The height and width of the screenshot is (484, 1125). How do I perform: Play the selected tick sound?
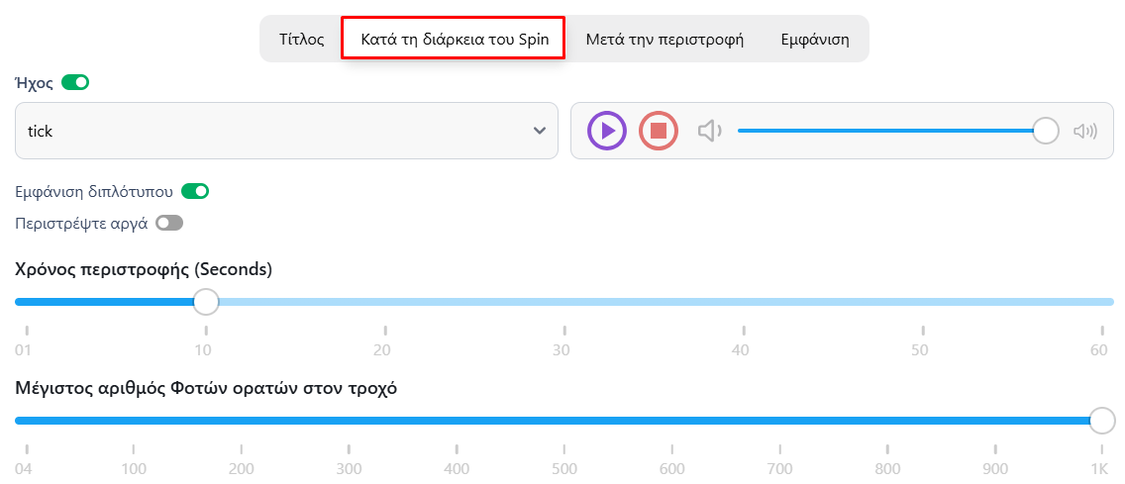[607, 131]
